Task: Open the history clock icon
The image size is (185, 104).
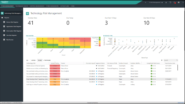Action: pos(170,2)
